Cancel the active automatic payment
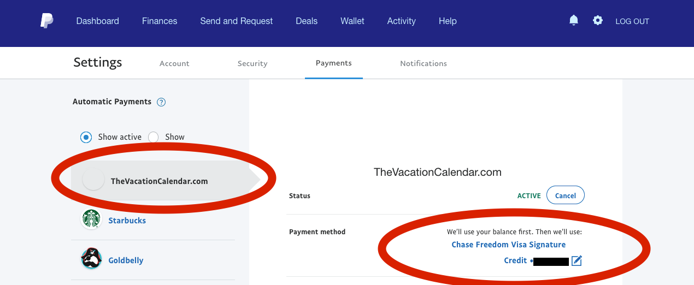Viewport: 694px width, 285px height. (565, 195)
